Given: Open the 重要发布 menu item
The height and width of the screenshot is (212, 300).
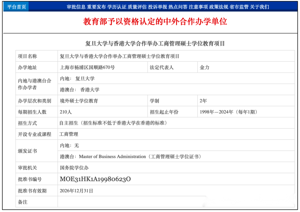Looking at the screenshot, I should click(96, 7).
